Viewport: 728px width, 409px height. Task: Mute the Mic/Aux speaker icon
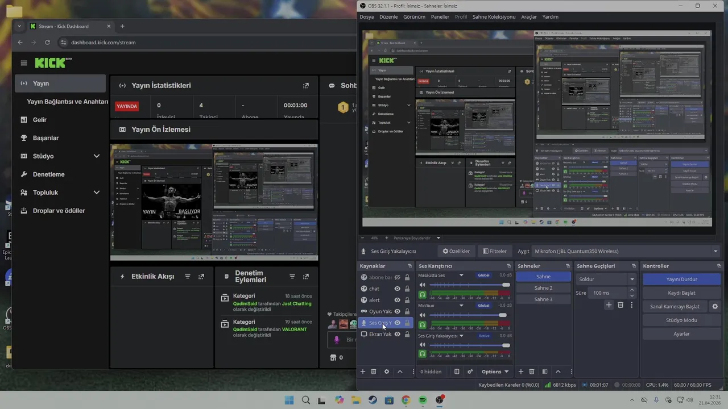pyautogui.click(x=422, y=315)
